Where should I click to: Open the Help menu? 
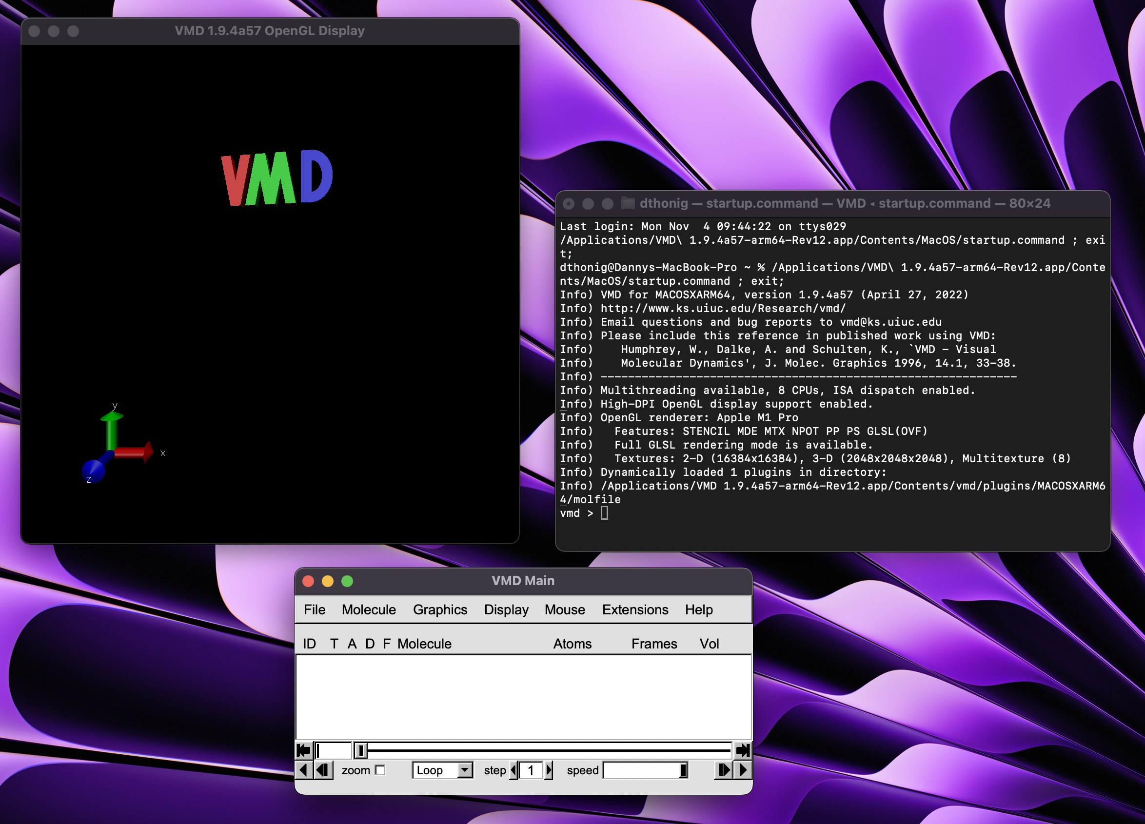pos(699,609)
